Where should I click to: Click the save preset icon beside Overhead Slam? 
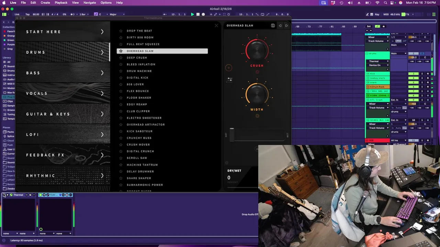(x=273, y=26)
